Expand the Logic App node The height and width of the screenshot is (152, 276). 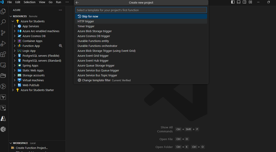(15, 51)
